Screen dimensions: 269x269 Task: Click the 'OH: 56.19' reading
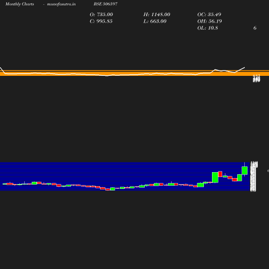[x=209, y=21]
